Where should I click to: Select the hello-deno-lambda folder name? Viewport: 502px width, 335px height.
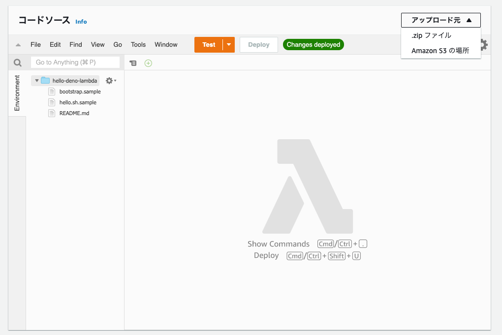(x=75, y=81)
